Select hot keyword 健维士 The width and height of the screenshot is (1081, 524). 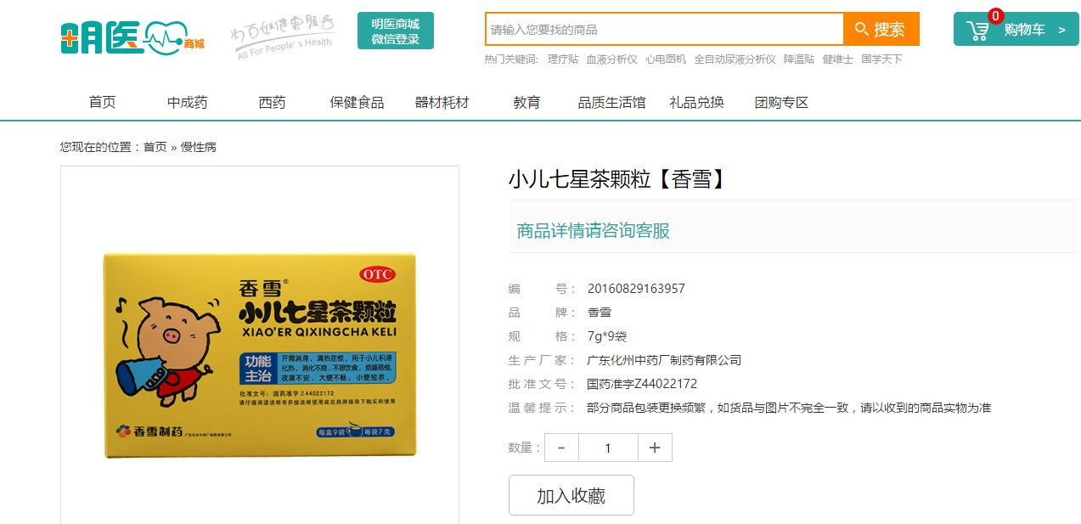838,59
